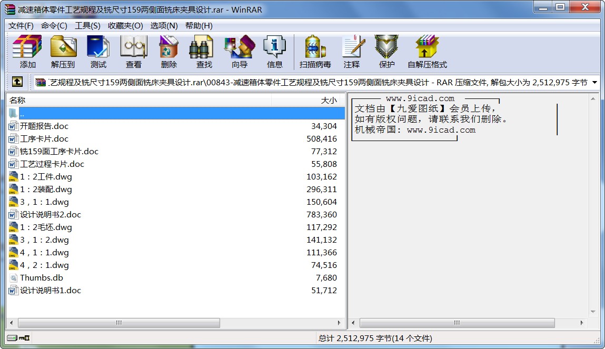
Task: Open the Help (帮助) menu
Action: pyautogui.click(x=199, y=26)
